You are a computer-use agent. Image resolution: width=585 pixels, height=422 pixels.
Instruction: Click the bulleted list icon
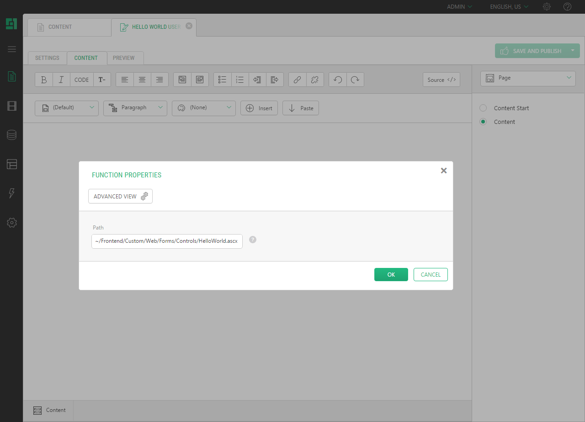[x=223, y=80]
